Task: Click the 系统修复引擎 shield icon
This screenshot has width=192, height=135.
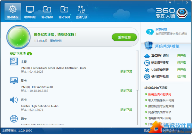Action: pos(149,46)
